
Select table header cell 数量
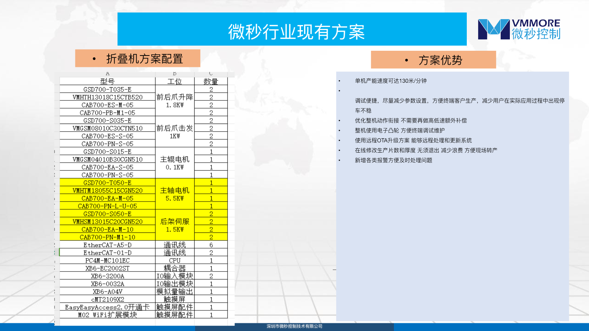pos(211,81)
